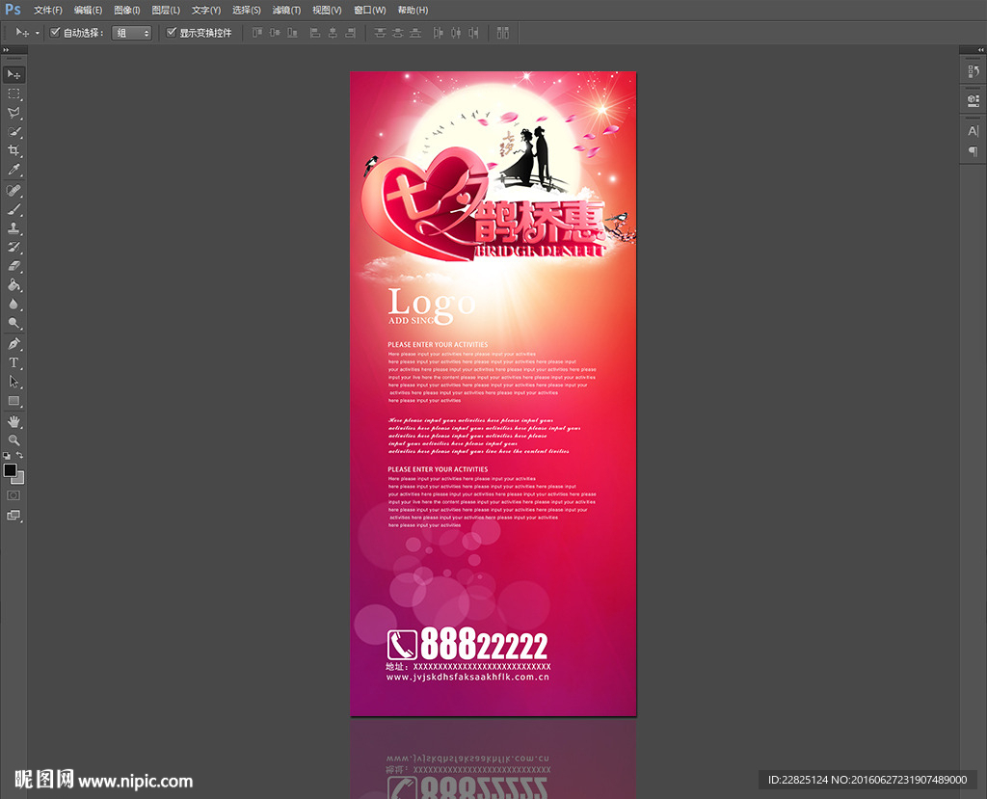Uncheck the 自动选择 checkbox
The image size is (987, 799).
click(x=55, y=33)
